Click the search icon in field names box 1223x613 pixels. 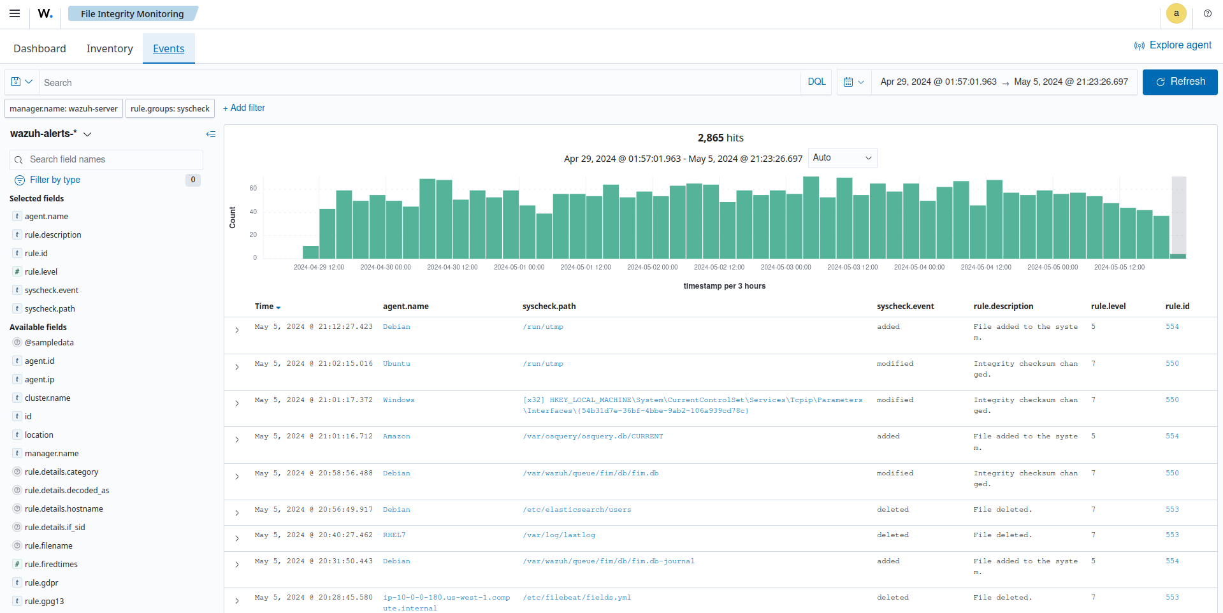tap(18, 159)
